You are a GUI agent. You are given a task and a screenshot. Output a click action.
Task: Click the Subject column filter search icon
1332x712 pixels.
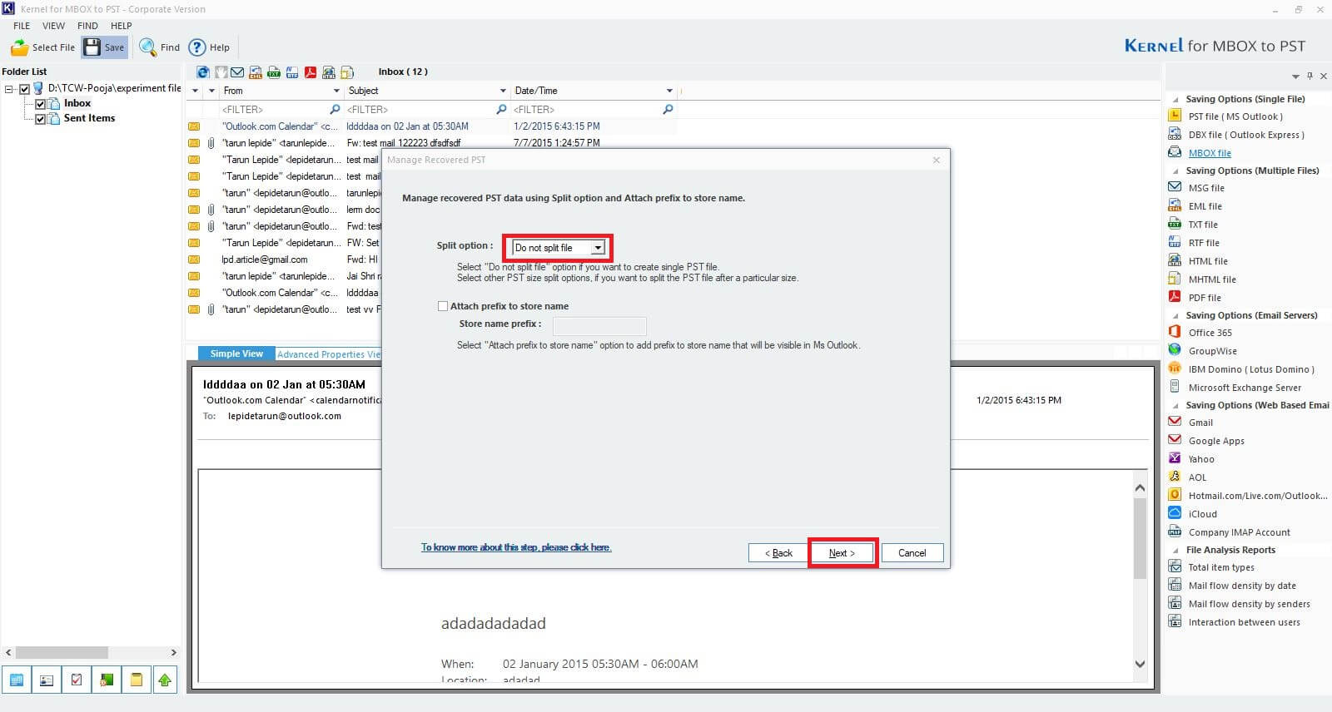(501, 109)
